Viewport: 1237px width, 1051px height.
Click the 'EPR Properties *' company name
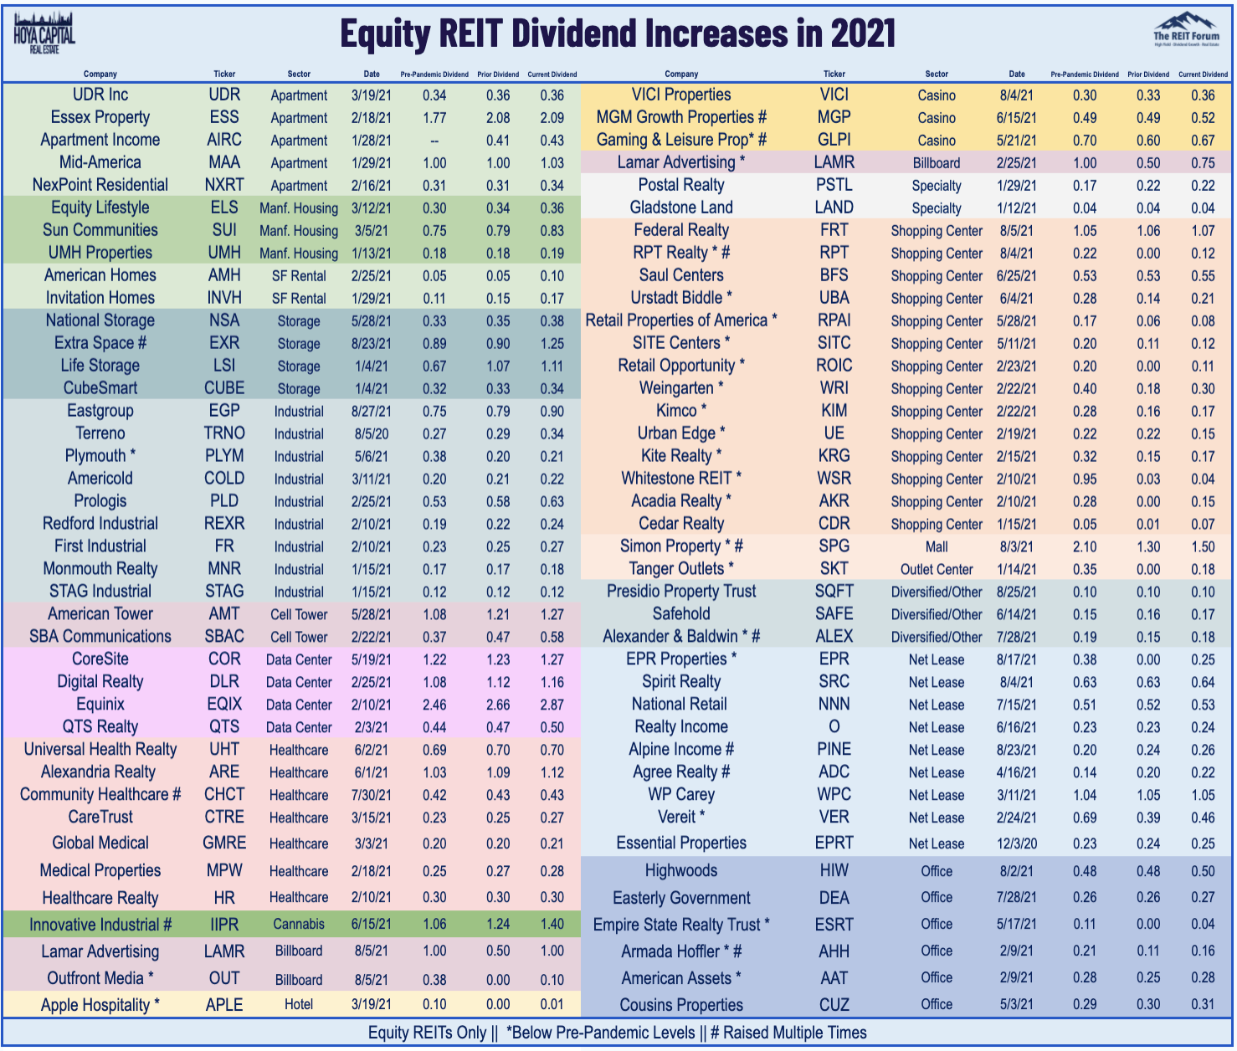681,659
